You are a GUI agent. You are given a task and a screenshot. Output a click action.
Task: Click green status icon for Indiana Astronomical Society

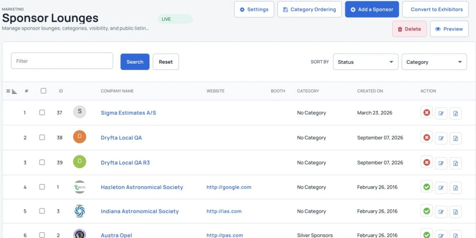coord(426,211)
